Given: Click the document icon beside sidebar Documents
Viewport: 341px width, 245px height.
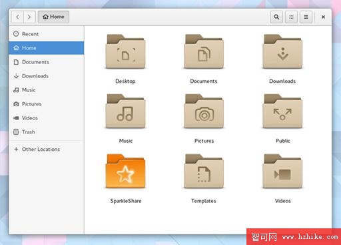Looking at the screenshot, I should tap(16, 62).
